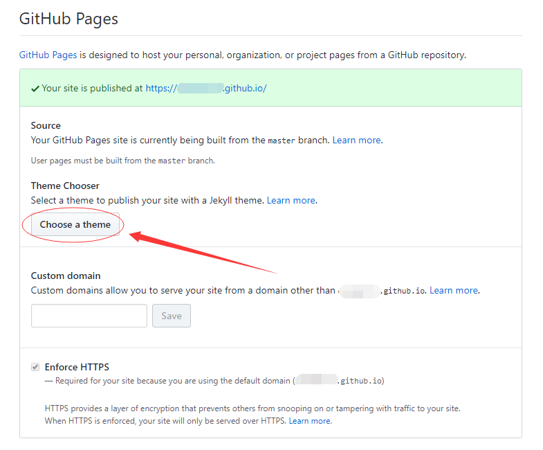This screenshot has height=450, width=543.
Task: Click Learn more in Custom domain section
Action: pyautogui.click(x=454, y=291)
